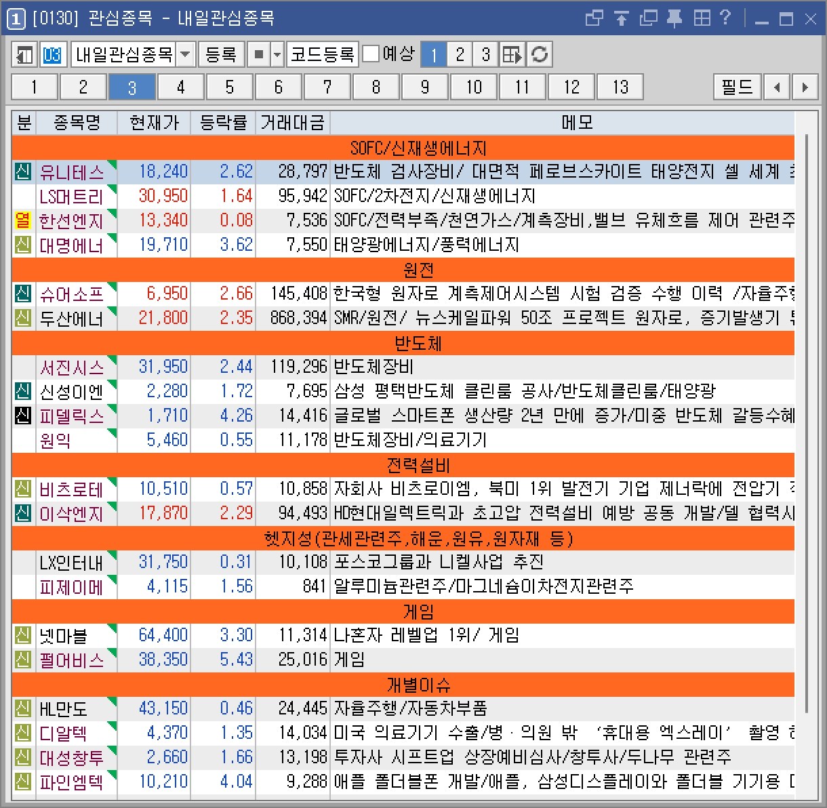
Task: Click the table export icon beside page 3
Action: tap(512, 54)
